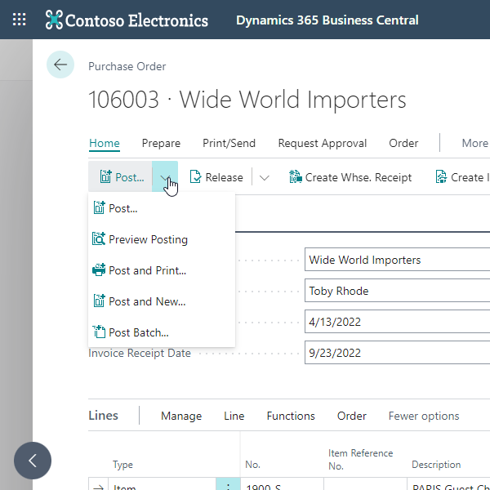
Task: Open the Lines Line menu
Action: [x=234, y=416]
